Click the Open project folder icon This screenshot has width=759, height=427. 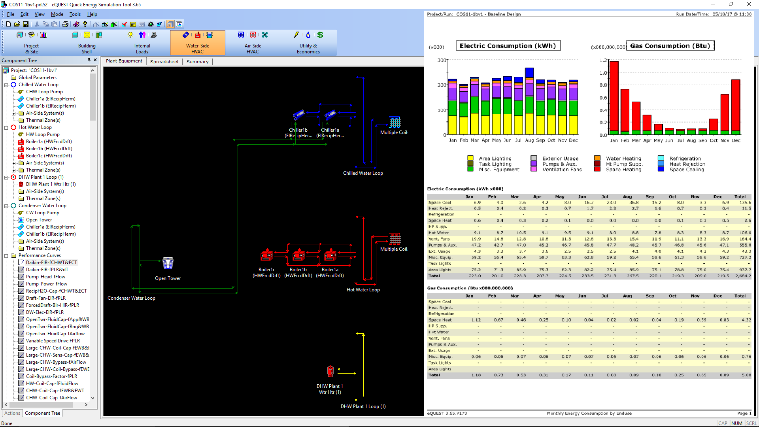(17, 24)
